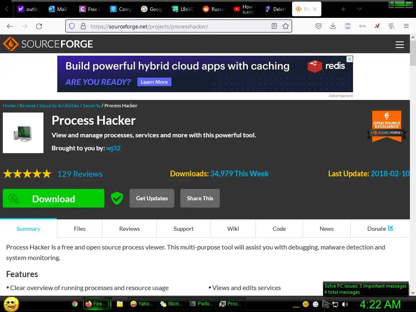Open the Security breadcrumb link
Image resolution: width=416 pixels, height=312 pixels.
[91, 106]
